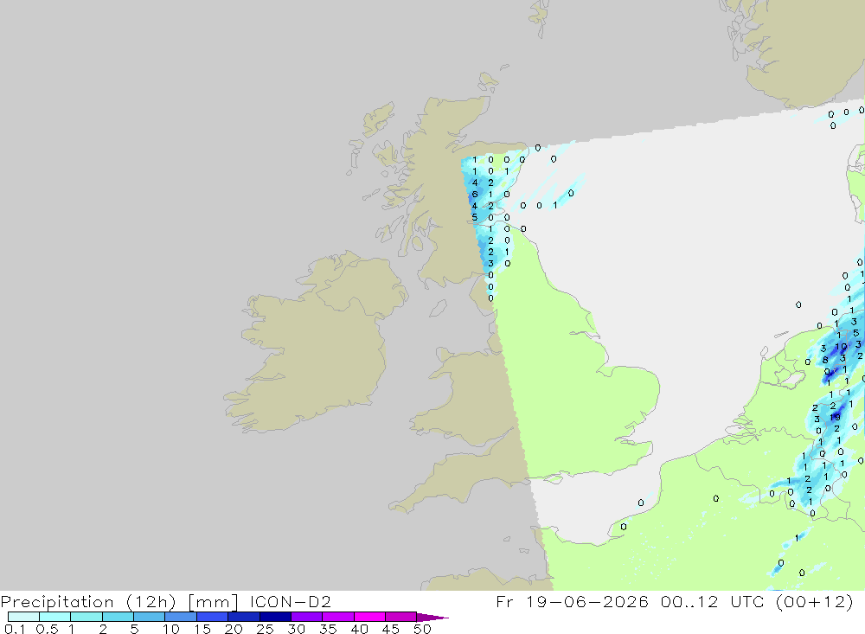Click the 35–40 mm legend color swatch
The image size is (865, 634).
point(337,617)
